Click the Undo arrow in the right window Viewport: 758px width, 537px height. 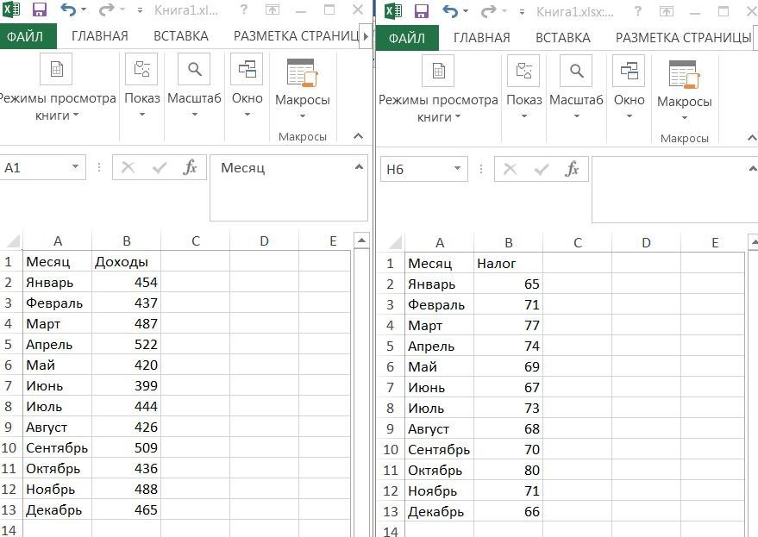tap(449, 10)
